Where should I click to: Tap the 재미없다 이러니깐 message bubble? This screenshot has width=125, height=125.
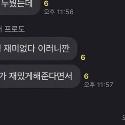[x=38, y=49]
